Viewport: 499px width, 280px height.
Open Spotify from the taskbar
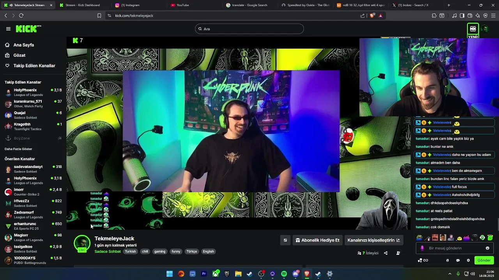pos(284,274)
